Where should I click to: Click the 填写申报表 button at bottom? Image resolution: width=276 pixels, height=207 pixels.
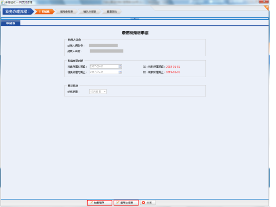coord(126,203)
